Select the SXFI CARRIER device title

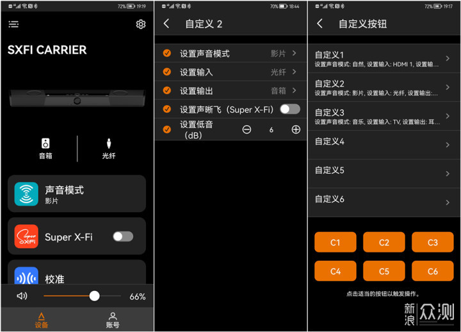click(47, 50)
